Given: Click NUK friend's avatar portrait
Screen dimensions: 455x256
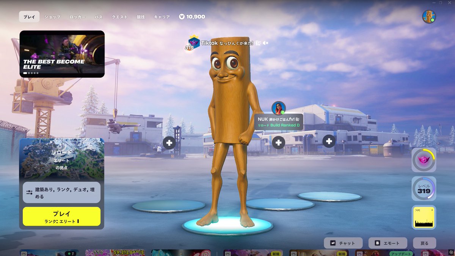Looking at the screenshot, I should (x=279, y=108).
